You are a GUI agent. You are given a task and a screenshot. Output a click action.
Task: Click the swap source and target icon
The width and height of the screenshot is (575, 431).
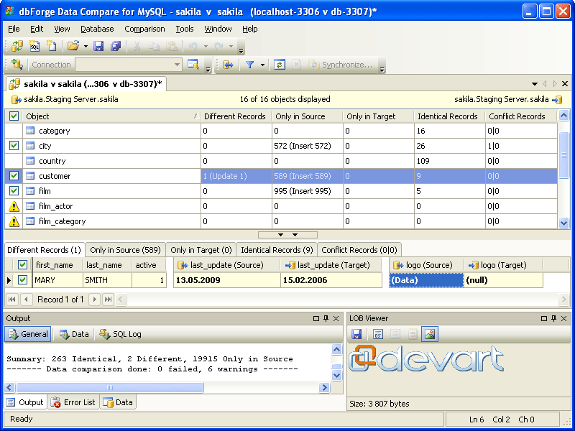click(228, 65)
